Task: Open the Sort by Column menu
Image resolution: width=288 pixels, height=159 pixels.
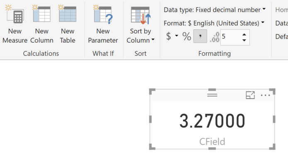Action: coord(141,25)
